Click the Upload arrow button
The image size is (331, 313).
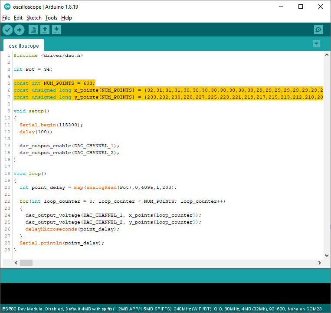pos(19,30)
